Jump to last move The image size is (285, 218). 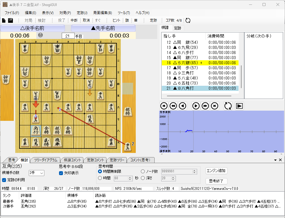[x=215, y=106]
